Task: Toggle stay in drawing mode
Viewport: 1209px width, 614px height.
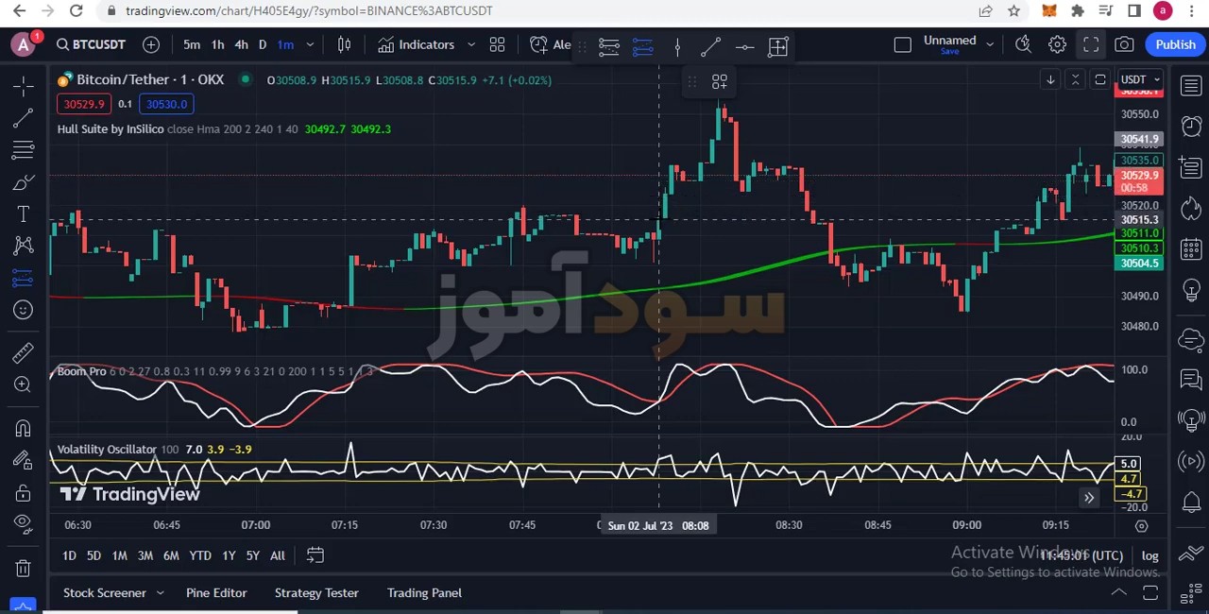Action: 24,460
